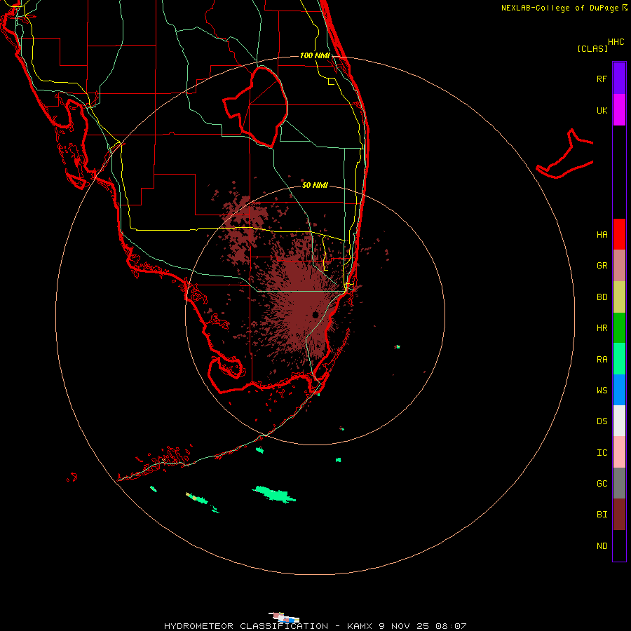Click the "50 NMI" range ring label
Viewport: 631px width, 631px height.
315,185
